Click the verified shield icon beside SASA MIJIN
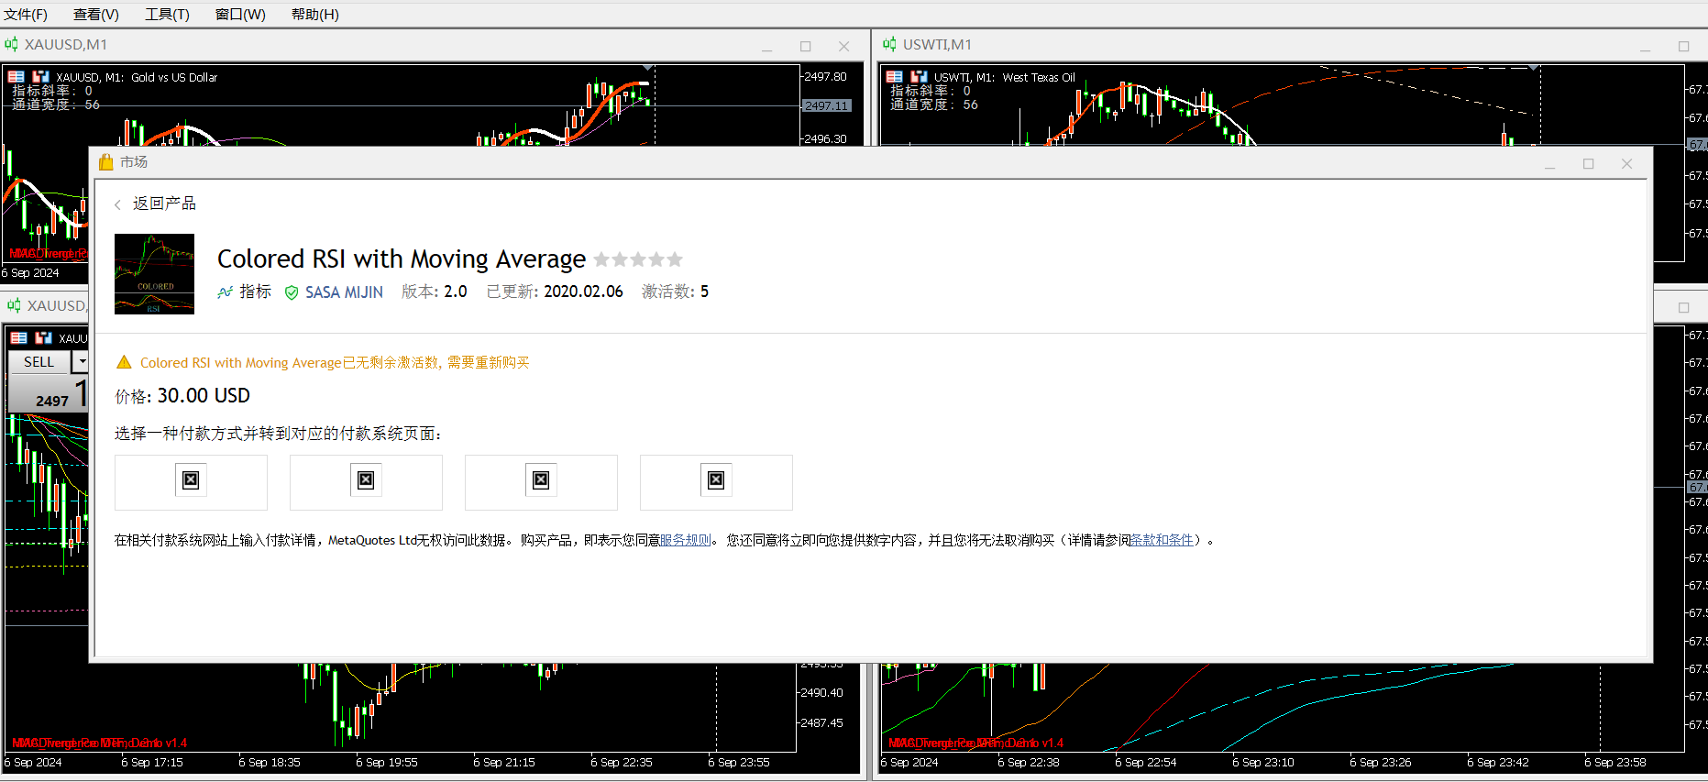The height and width of the screenshot is (782, 1708). (x=292, y=292)
